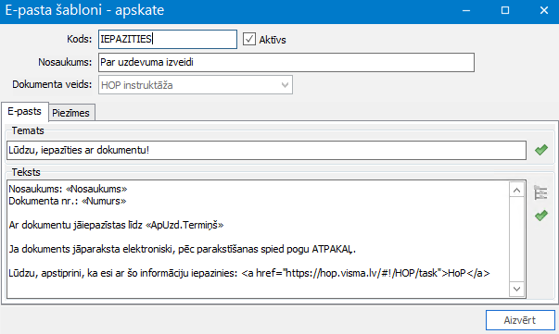Click the line 'Dokumenta nr.: «Numurs»'
The height and width of the screenshot is (334, 559).
point(68,201)
